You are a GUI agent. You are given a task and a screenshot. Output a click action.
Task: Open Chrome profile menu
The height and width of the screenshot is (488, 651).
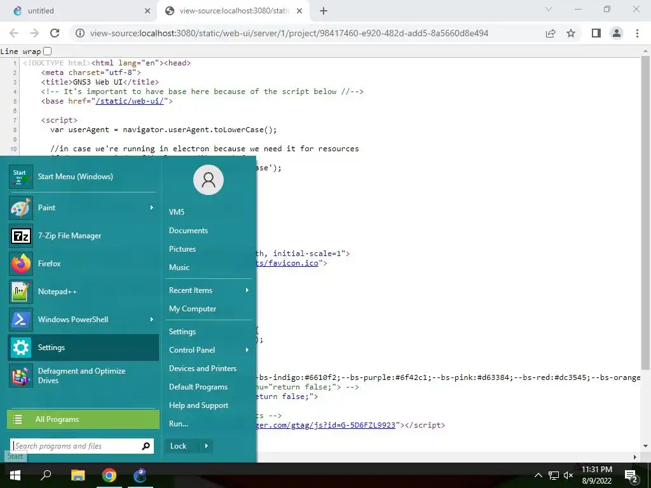pos(617,33)
